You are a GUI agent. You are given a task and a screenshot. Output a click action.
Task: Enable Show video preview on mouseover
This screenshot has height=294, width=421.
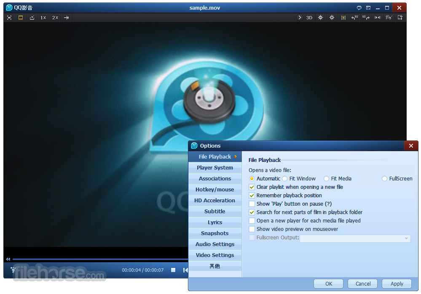(x=252, y=229)
